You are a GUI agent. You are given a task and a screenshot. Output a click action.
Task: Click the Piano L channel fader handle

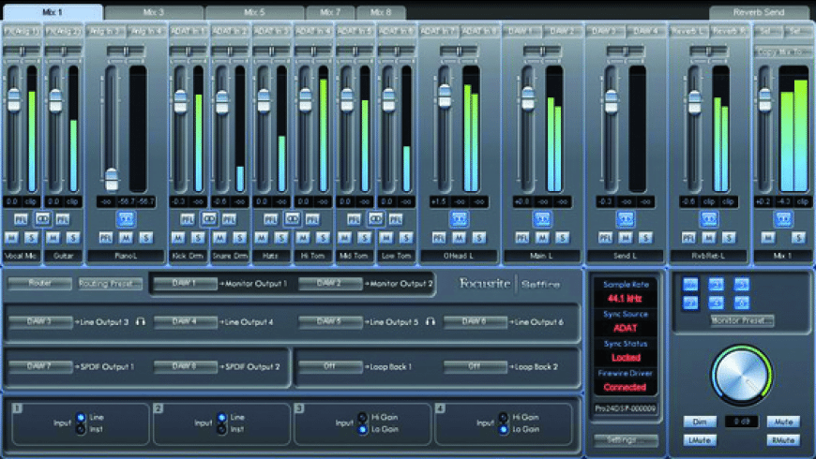112,176
